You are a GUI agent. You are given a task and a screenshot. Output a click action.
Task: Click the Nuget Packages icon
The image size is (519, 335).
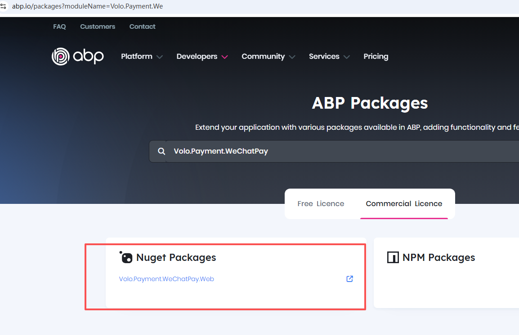point(126,257)
